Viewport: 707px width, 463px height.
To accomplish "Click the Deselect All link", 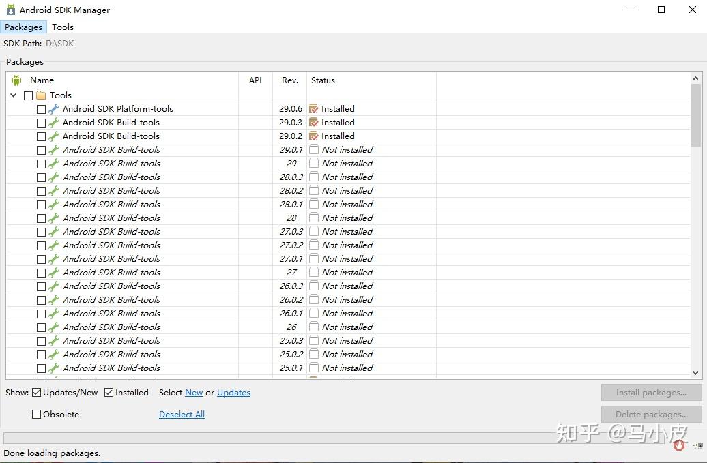I will pos(182,415).
